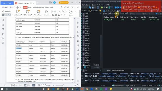The image size is (162, 91).
Task: Click the rotate counterclockwise arrow icon
Action: pyautogui.click(x=62, y=15)
